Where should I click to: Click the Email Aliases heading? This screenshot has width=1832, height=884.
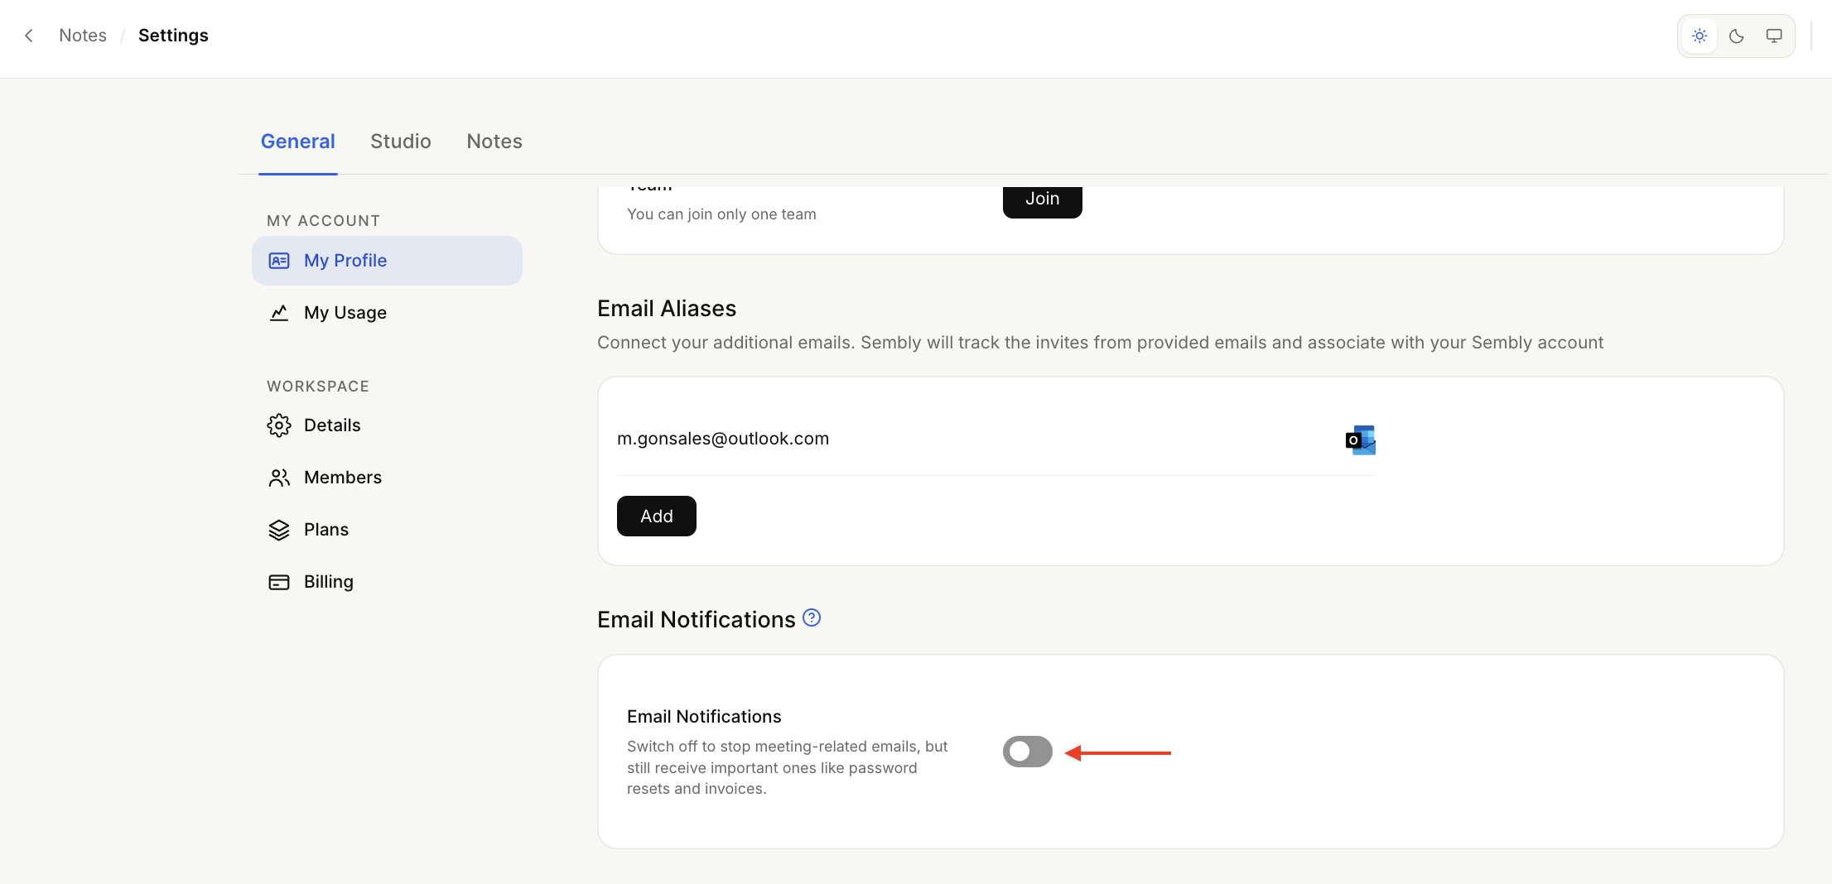point(667,309)
